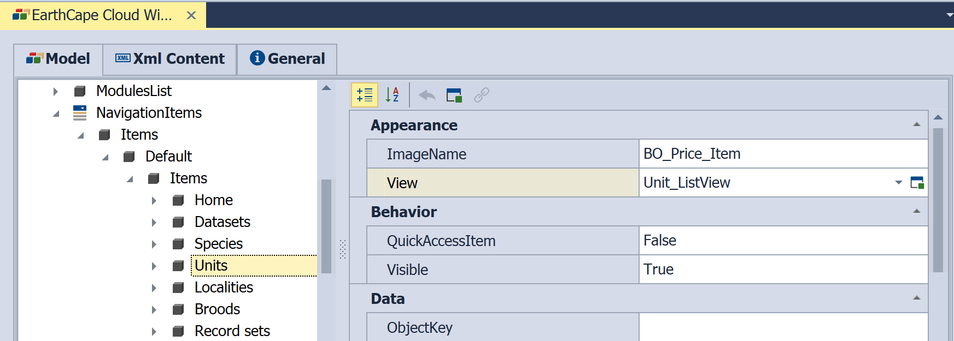Viewport: 954px width, 341px height.
Task: Select the Visible property label
Action: pos(407,270)
